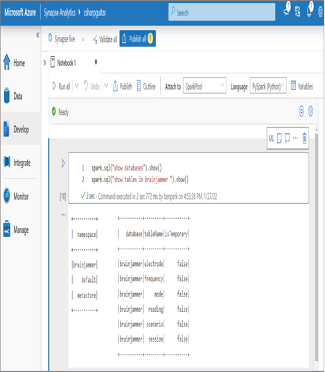This screenshot has height=372, width=325.
Task: Click the reading table name output
Action: point(156,309)
